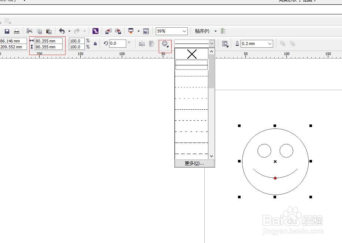This screenshot has height=243, width=342.
Task: Click the 贴齐(P) snap button
Action: [x=202, y=31]
